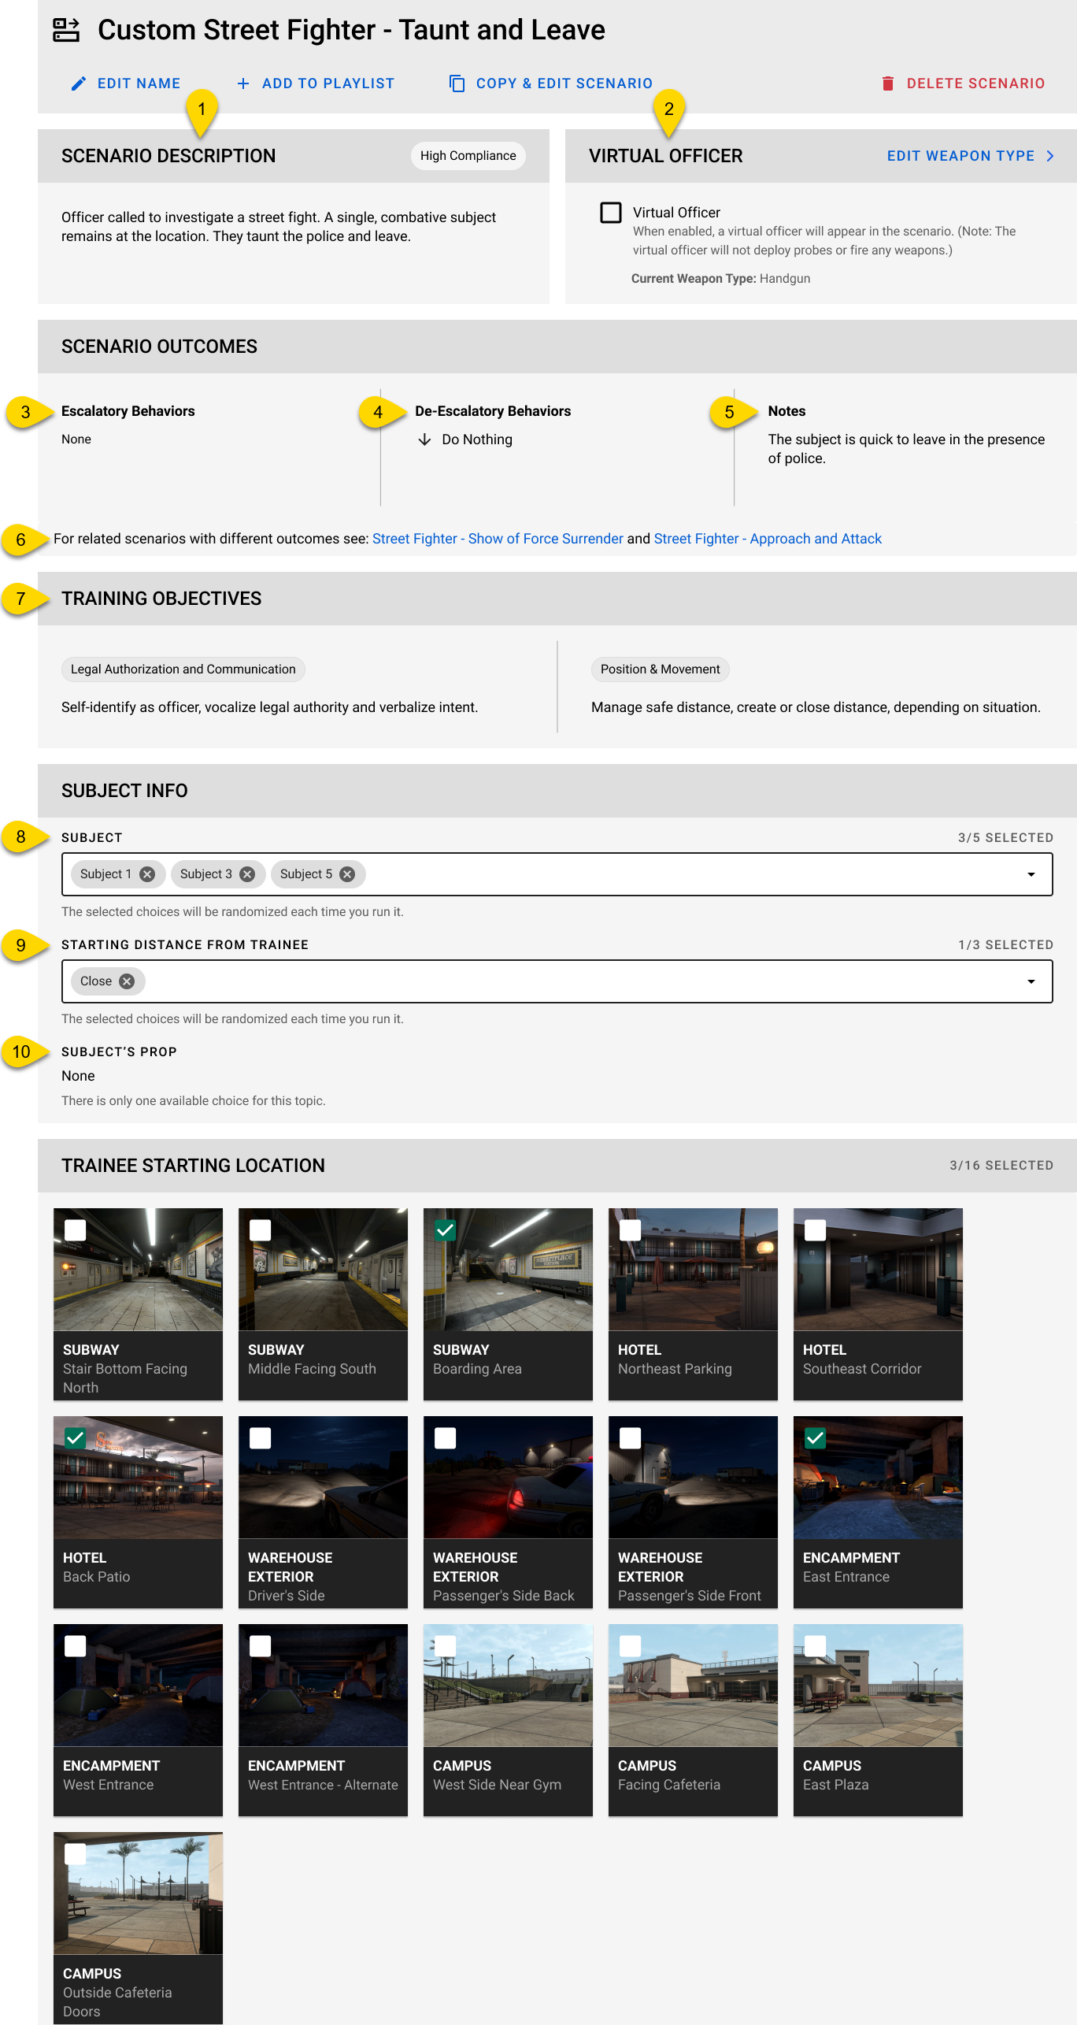Deselect the Encampment East Entrance checkbox
This screenshot has height=2025, width=1077.
click(x=816, y=1438)
